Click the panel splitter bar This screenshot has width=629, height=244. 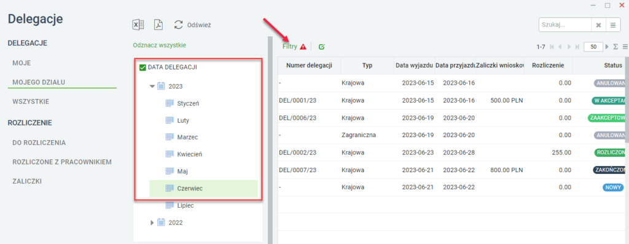(270, 140)
